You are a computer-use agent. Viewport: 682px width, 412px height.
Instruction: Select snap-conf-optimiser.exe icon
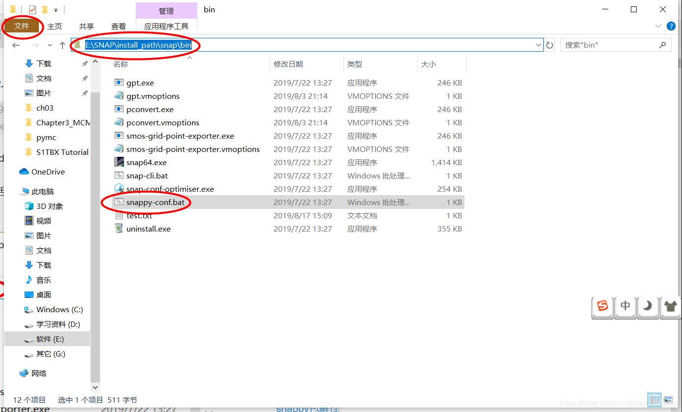[x=119, y=189]
